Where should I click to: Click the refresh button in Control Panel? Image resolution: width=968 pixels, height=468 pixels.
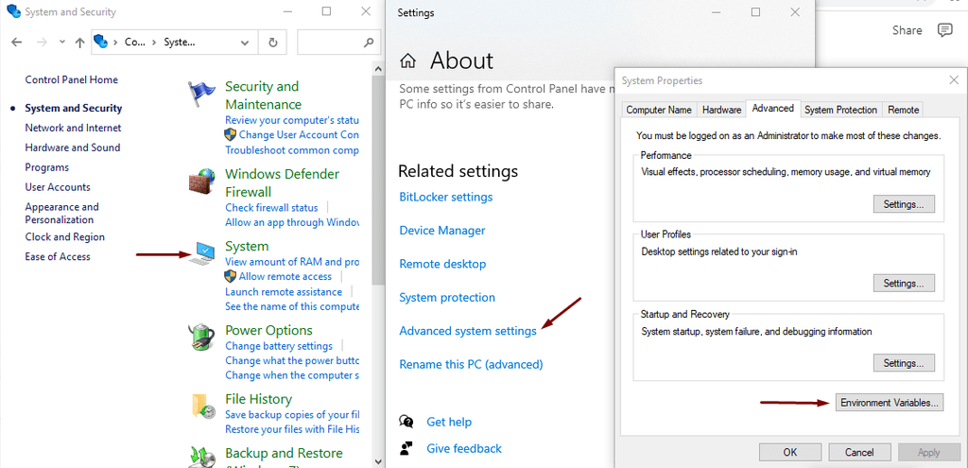click(x=273, y=43)
